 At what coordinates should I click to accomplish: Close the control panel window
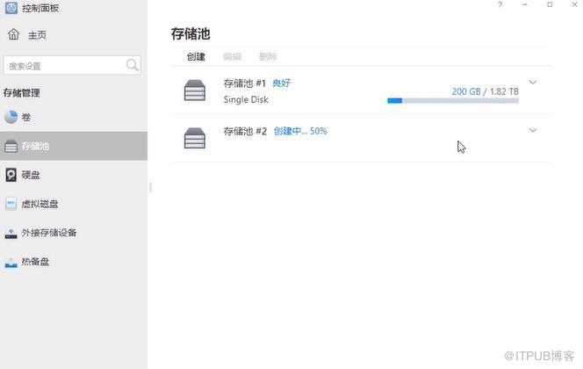[x=574, y=4]
